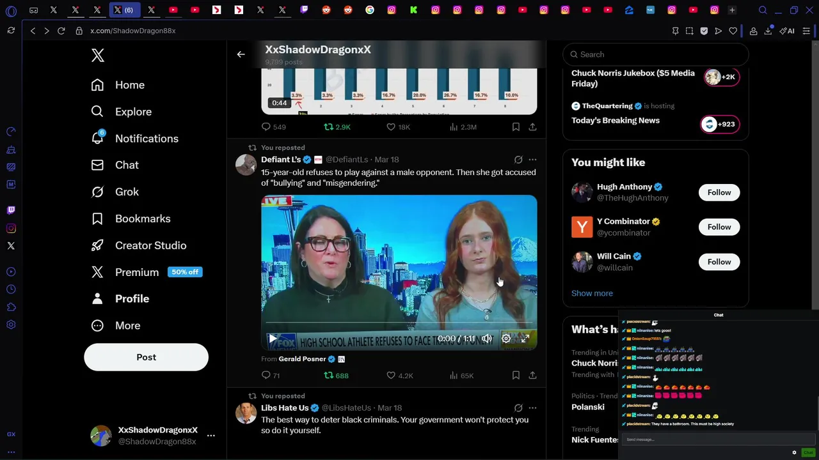
Task: Toggle the repost showing 2.9K
Action: [x=337, y=127]
